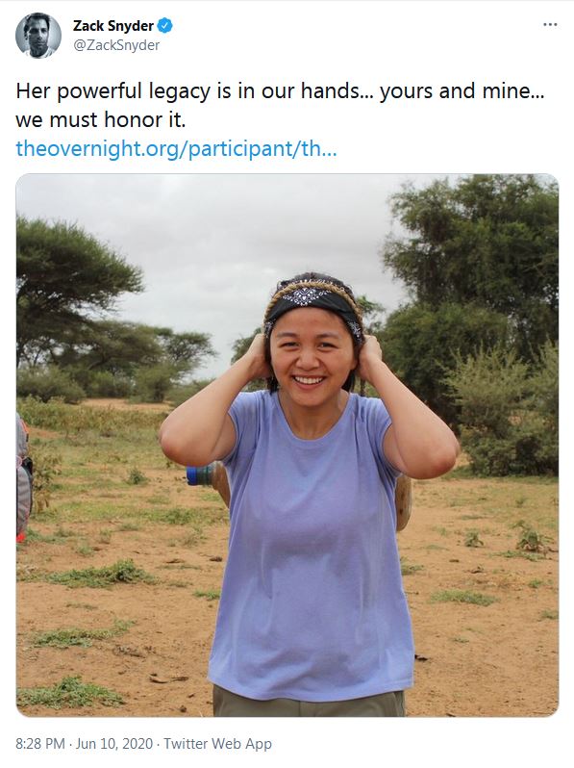This screenshot has height=768, width=574.
Task: Open the three-dot more options menu
Action: [x=550, y=24]
